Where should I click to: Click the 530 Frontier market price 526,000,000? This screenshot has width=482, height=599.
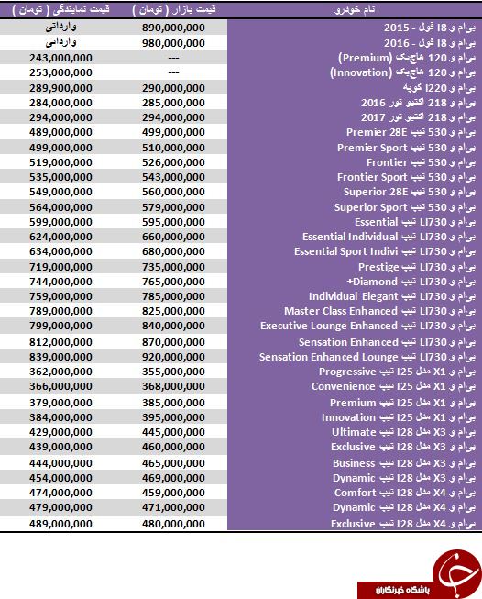(x=173, y=162)
